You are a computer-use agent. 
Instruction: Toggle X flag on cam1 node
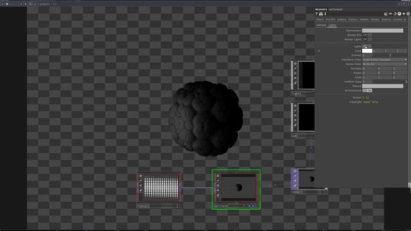[295, 116]
